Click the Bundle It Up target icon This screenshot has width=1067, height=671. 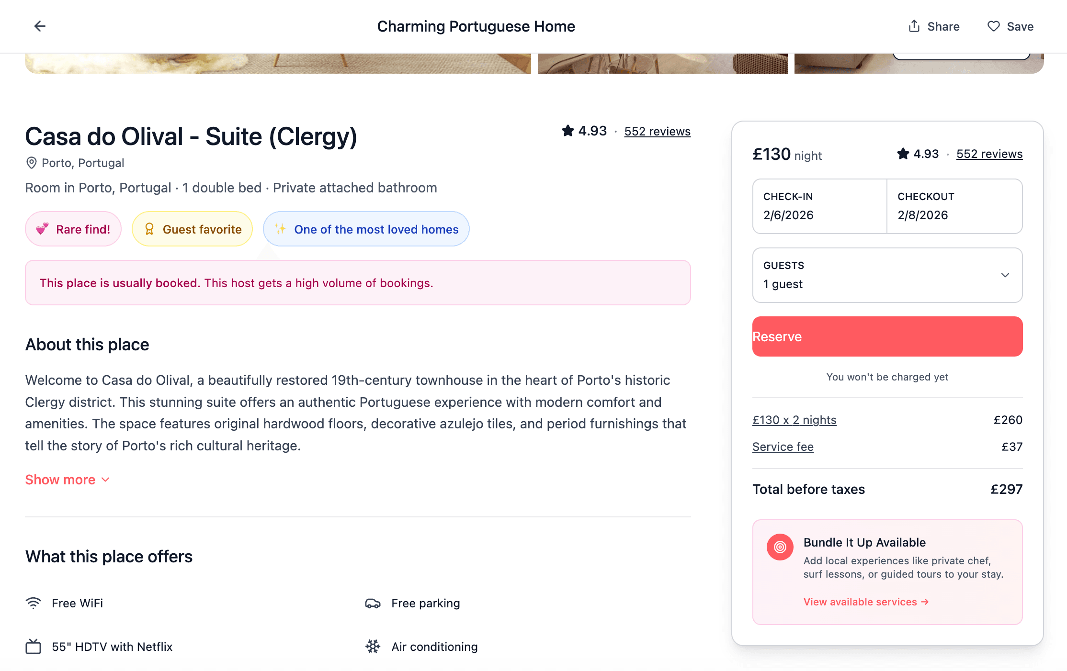click(x=780, y=548)
